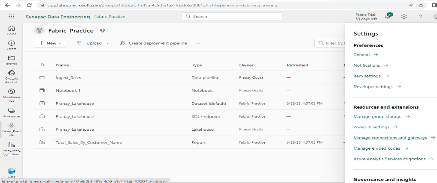Open more options ellipsis in toolbar
Screen dimensions: 437x183
tap(197, 43)
